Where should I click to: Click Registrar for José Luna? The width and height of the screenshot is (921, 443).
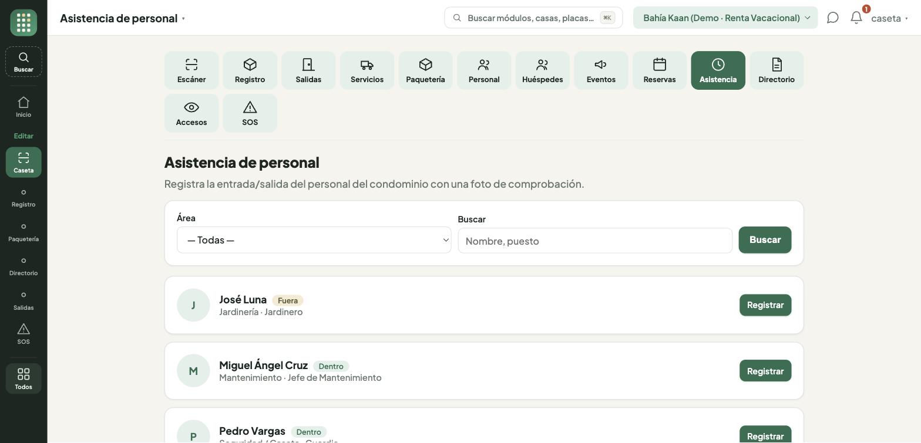pyautogui.click(x=765, y=305)
